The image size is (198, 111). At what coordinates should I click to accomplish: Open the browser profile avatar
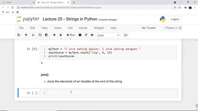click(x=190, y=7)
